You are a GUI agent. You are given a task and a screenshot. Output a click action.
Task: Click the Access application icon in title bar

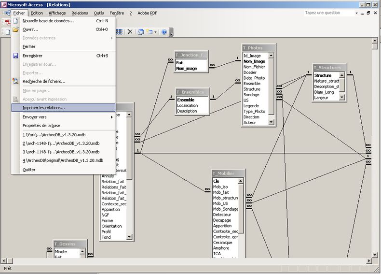tap(4, 5)
